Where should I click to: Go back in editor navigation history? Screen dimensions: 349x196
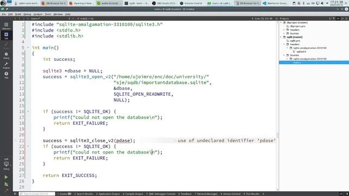[x=15, y=19]
